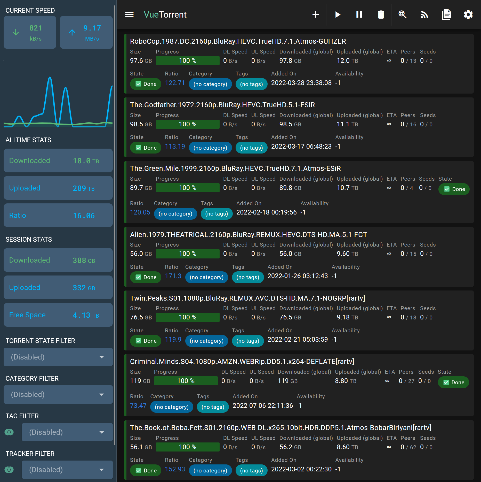This screenshot has width=481, height=482.
Task: Toggle the Tracker Filter include/exclude switch
Action: (9, 470)
